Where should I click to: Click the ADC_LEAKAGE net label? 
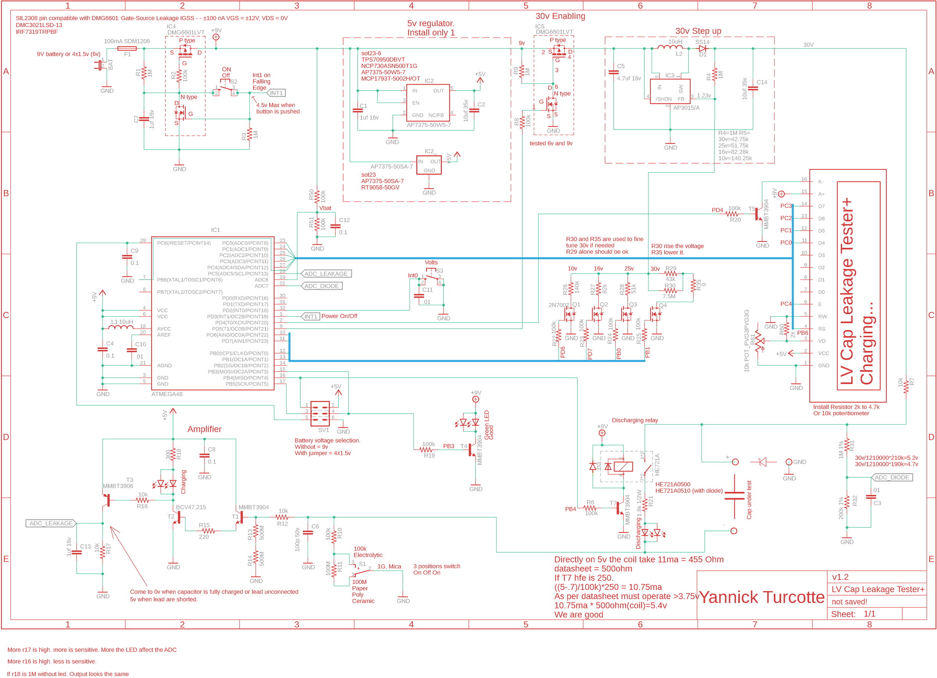326,274
